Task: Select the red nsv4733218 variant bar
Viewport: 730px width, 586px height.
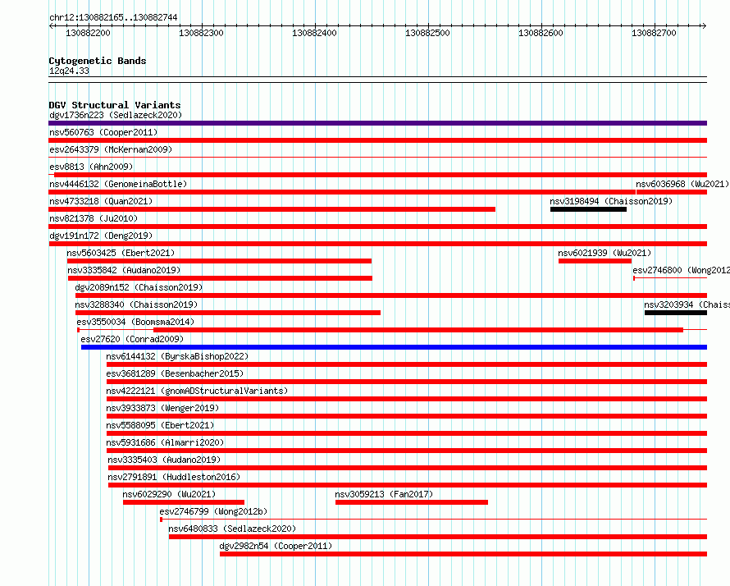Action: (271, 209)
